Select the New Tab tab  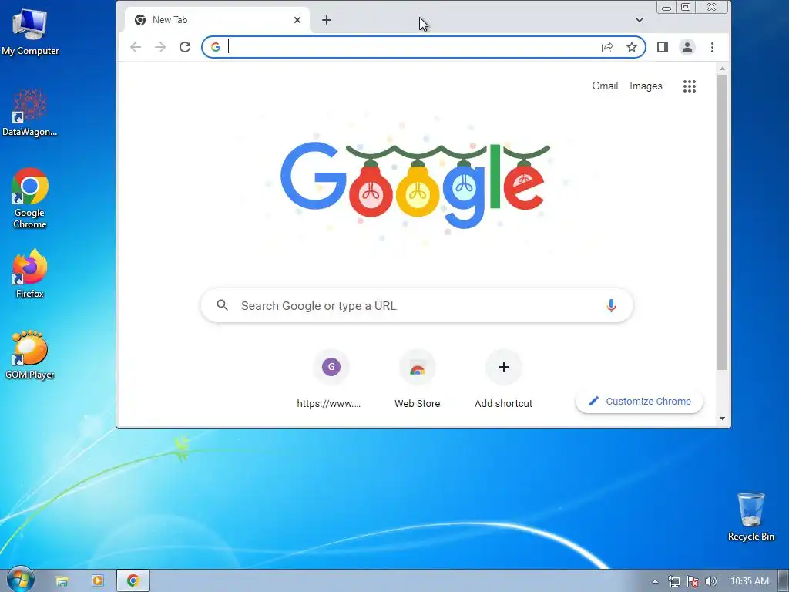coord(217,20)
